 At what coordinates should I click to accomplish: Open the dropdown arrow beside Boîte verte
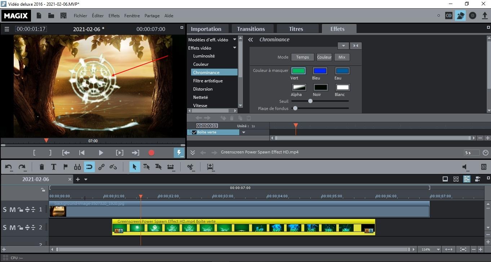(244, 132)
